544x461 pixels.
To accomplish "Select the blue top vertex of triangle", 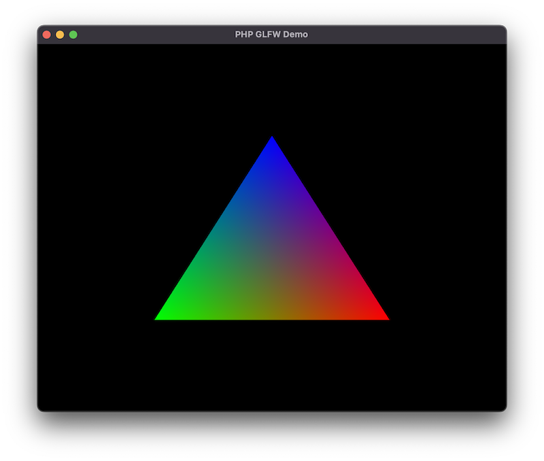I will 272,141.
